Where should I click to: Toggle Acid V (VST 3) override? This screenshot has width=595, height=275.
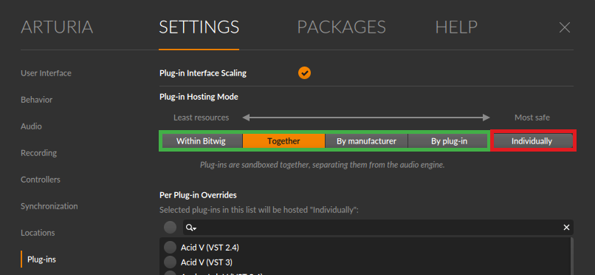170,262
